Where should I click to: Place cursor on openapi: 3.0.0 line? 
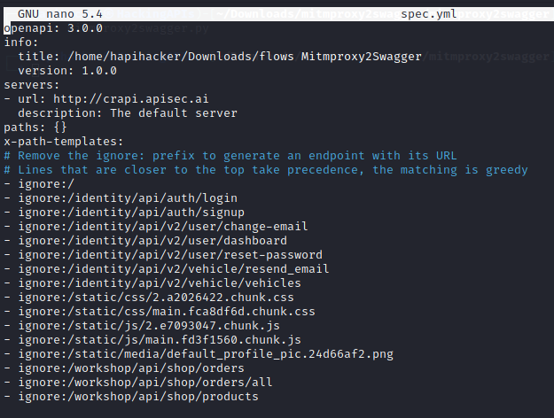[x=52, y=28]
